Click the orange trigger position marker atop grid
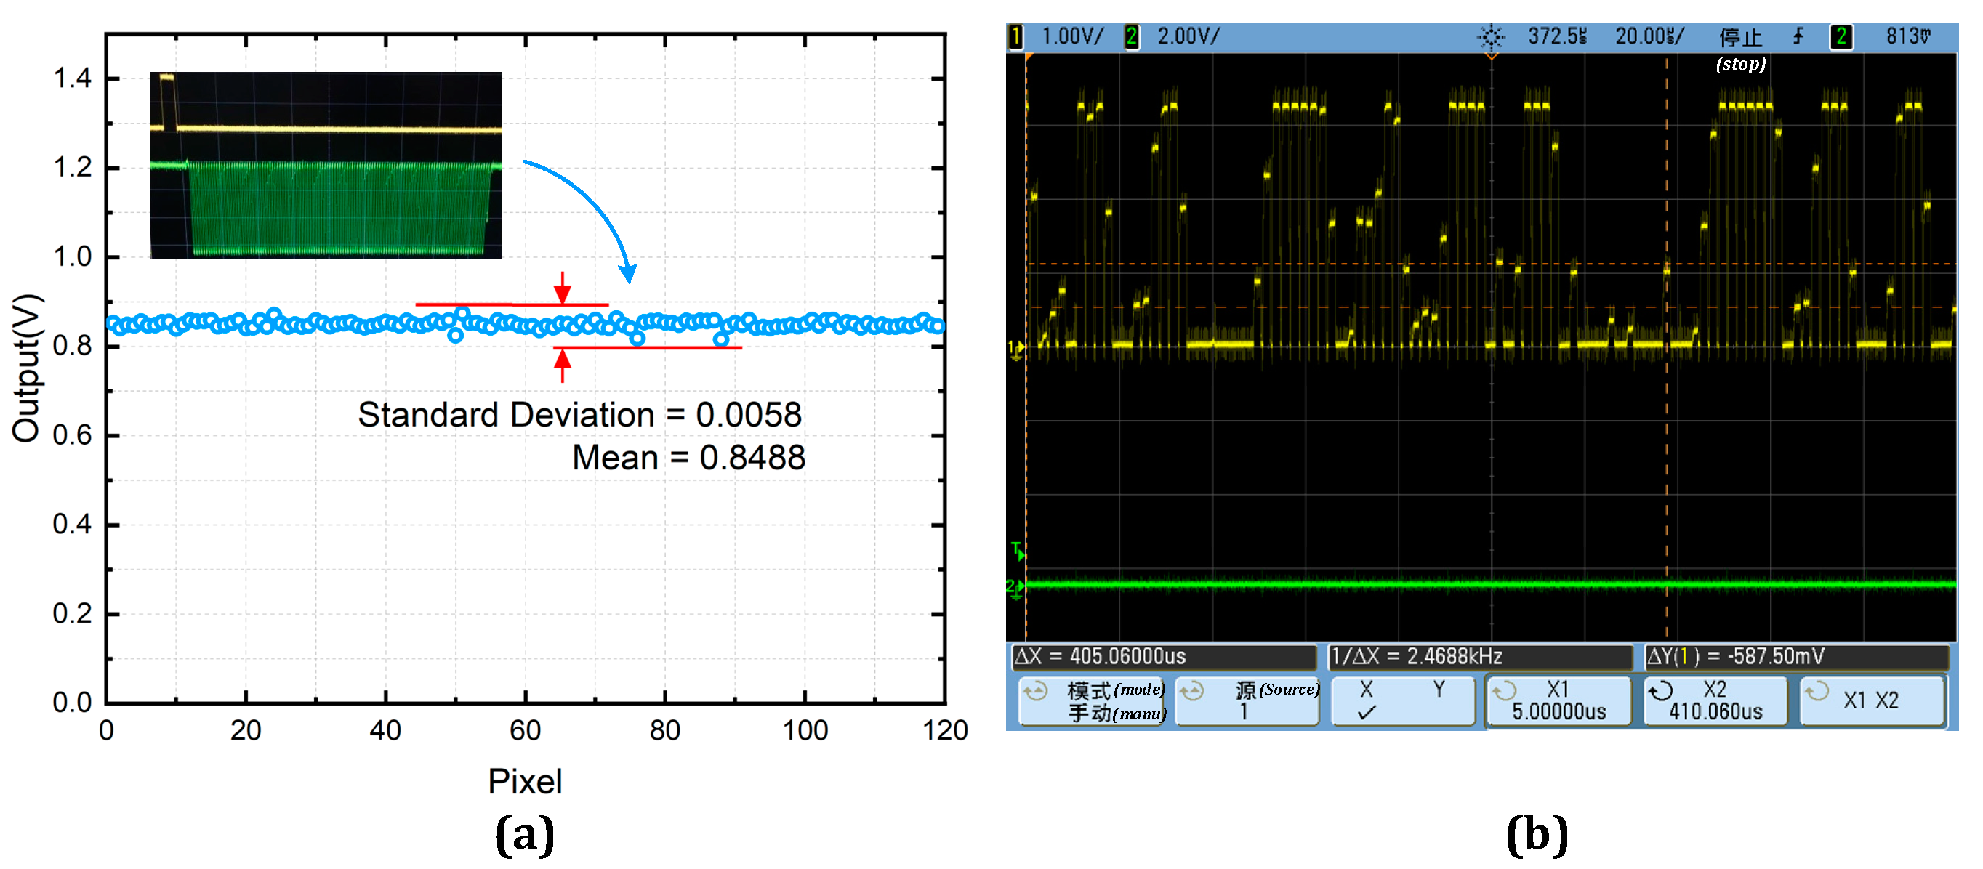Viewport: 1983px width, 869px height. click(1490, 56)
